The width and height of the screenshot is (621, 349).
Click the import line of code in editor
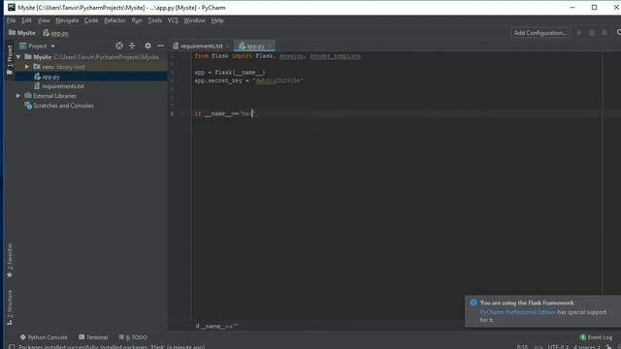point(278,56)
